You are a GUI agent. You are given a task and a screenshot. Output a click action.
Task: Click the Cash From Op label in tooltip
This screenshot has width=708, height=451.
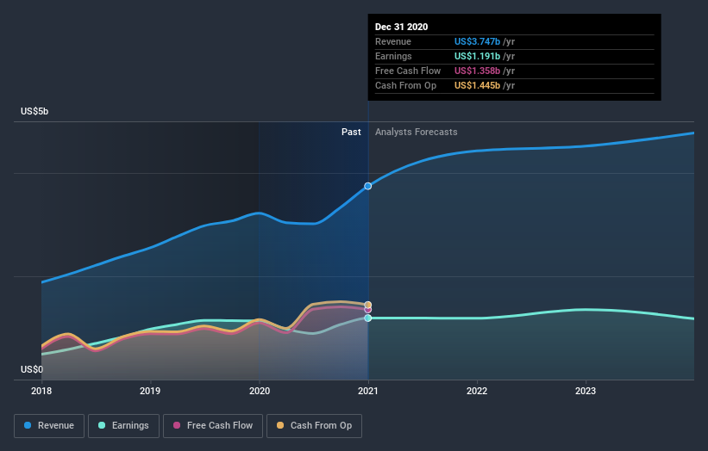(x=405, y=85)
